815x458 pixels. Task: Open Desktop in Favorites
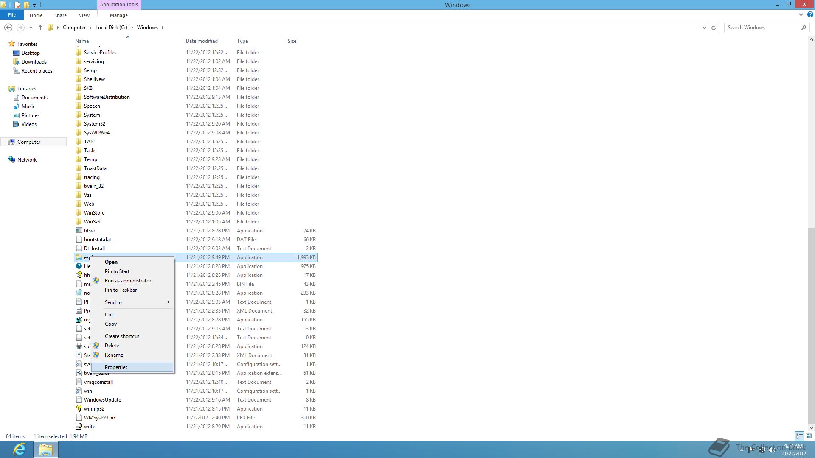[x=31, y=53]
